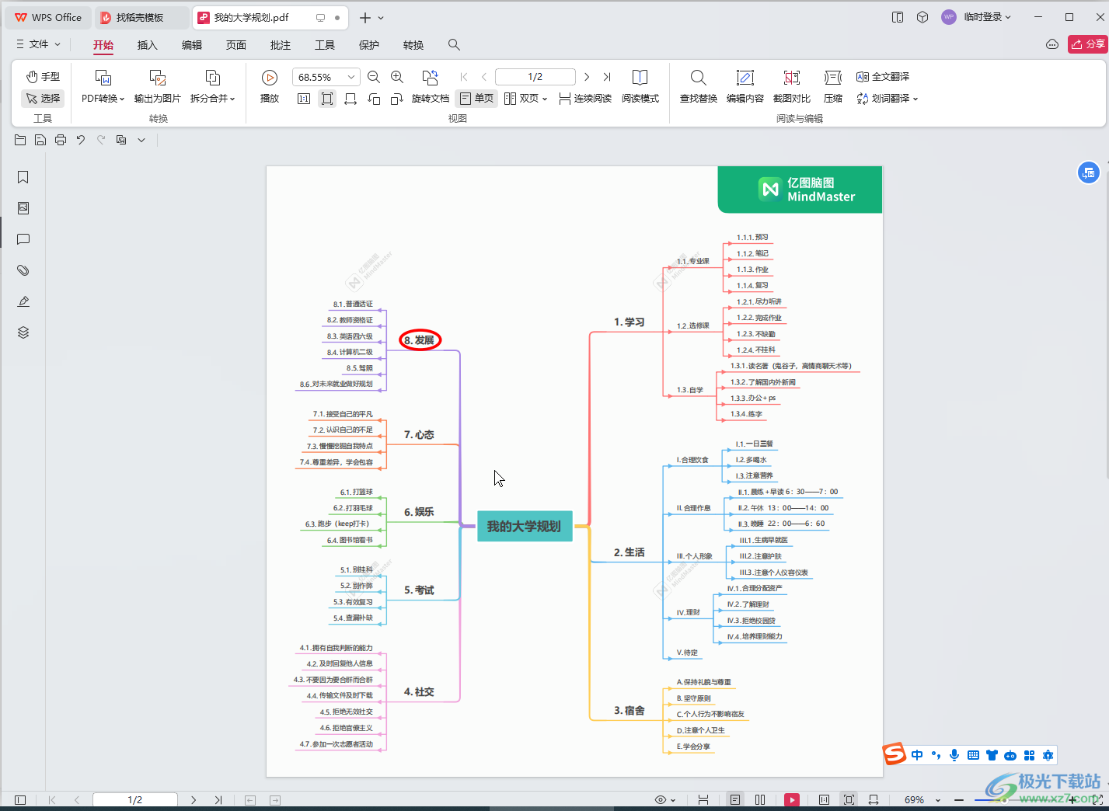The width and height of the screenshot is (1109, 811).
Task: Start slideshow with 播放 button
Action: point(270,86)
